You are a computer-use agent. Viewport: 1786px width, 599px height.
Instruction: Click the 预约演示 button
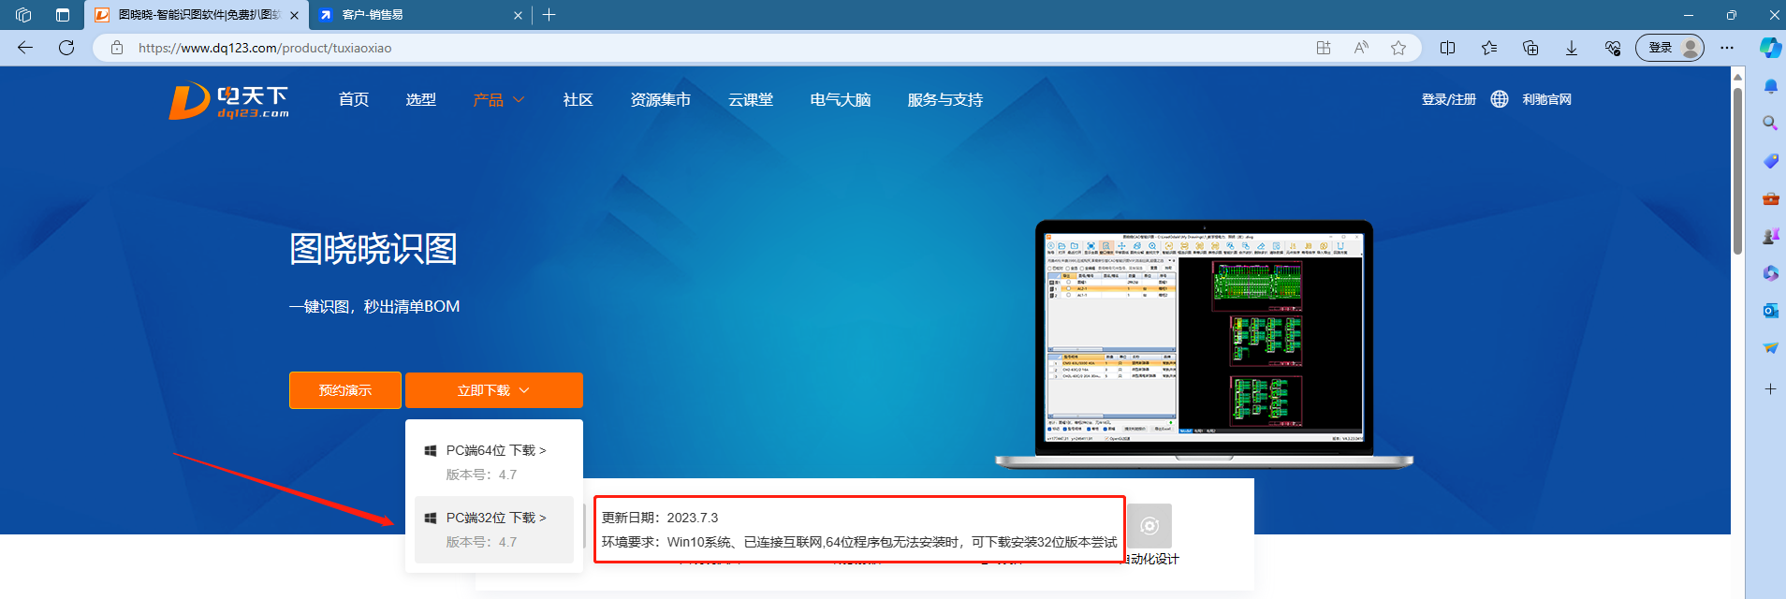345,390
